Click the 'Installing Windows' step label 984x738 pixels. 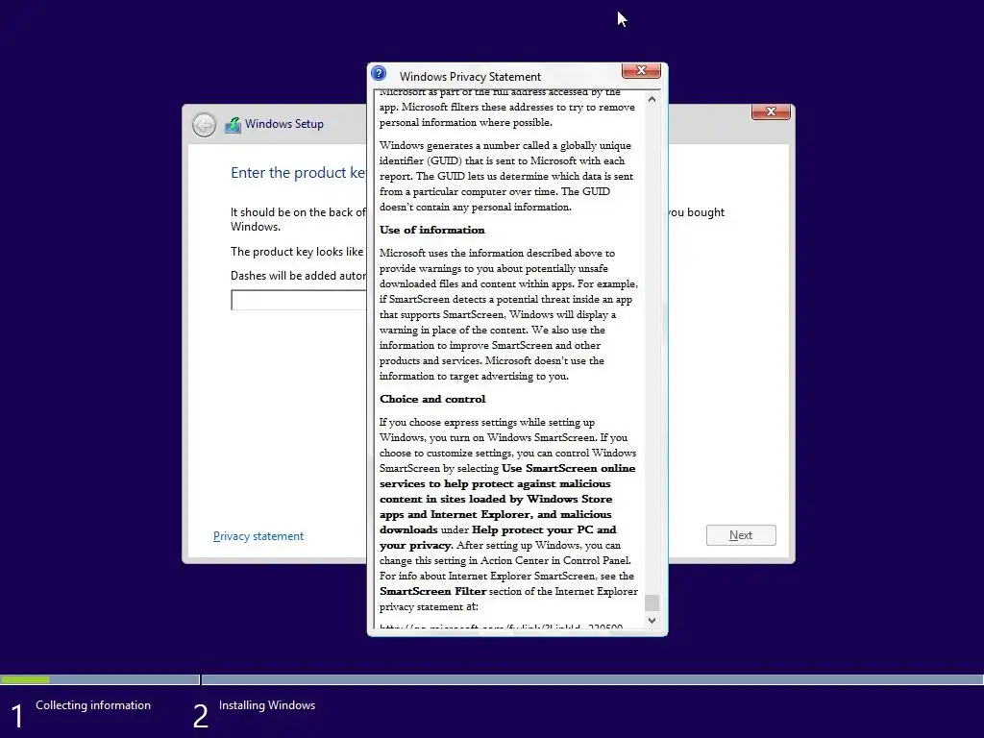(267, 705)
